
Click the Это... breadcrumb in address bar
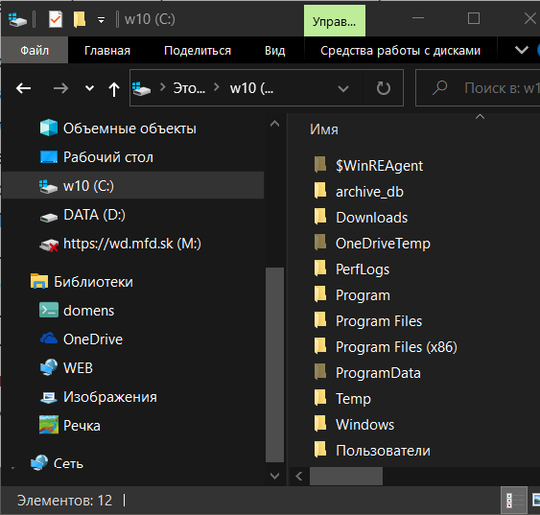coord(189,88)
